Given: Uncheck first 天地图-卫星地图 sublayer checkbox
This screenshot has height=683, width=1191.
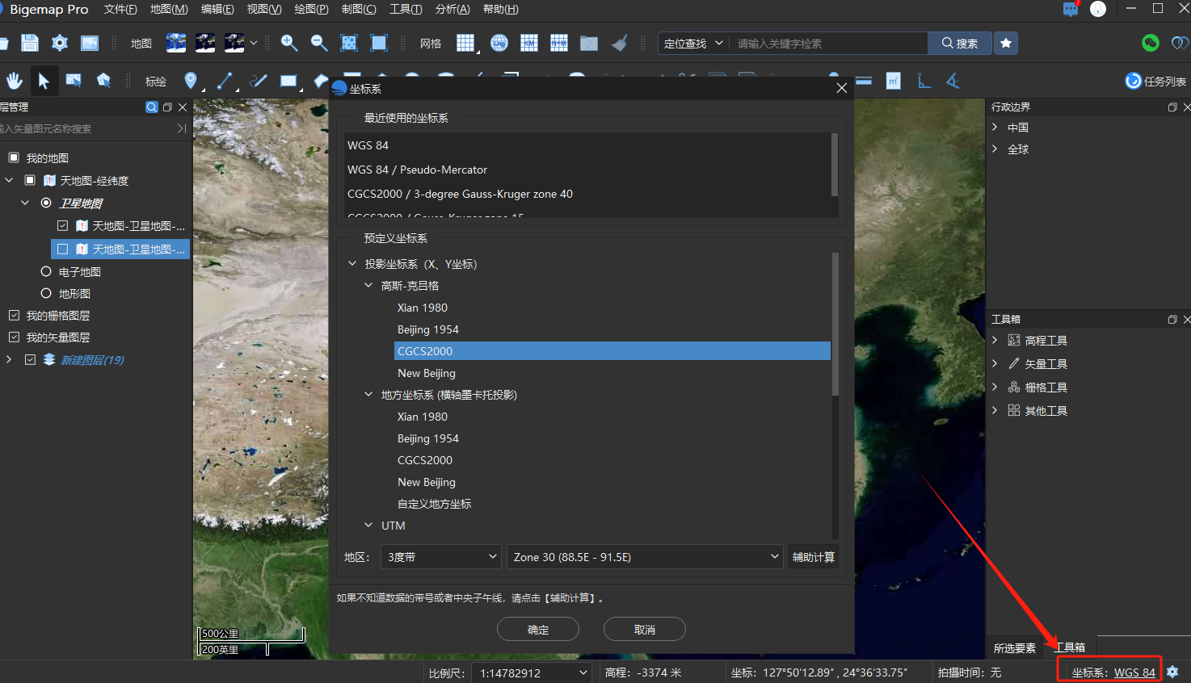Looking at the screenshot, I should 62,225.
